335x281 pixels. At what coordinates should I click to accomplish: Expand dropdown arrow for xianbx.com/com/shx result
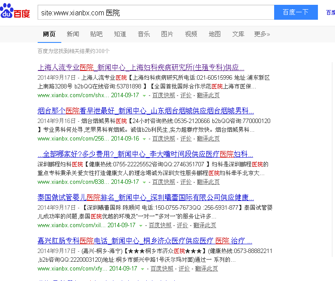pyautogui.click(x=144, y=96)
